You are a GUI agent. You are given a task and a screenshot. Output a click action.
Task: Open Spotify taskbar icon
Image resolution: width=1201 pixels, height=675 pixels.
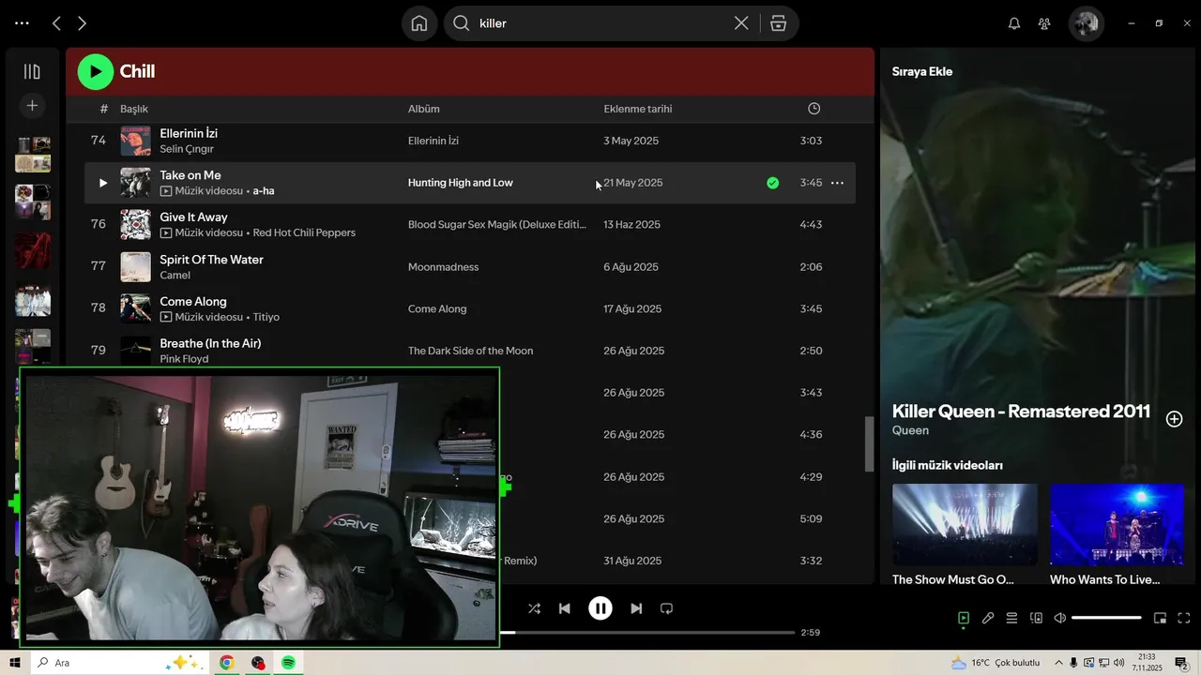tap(288, 663)
